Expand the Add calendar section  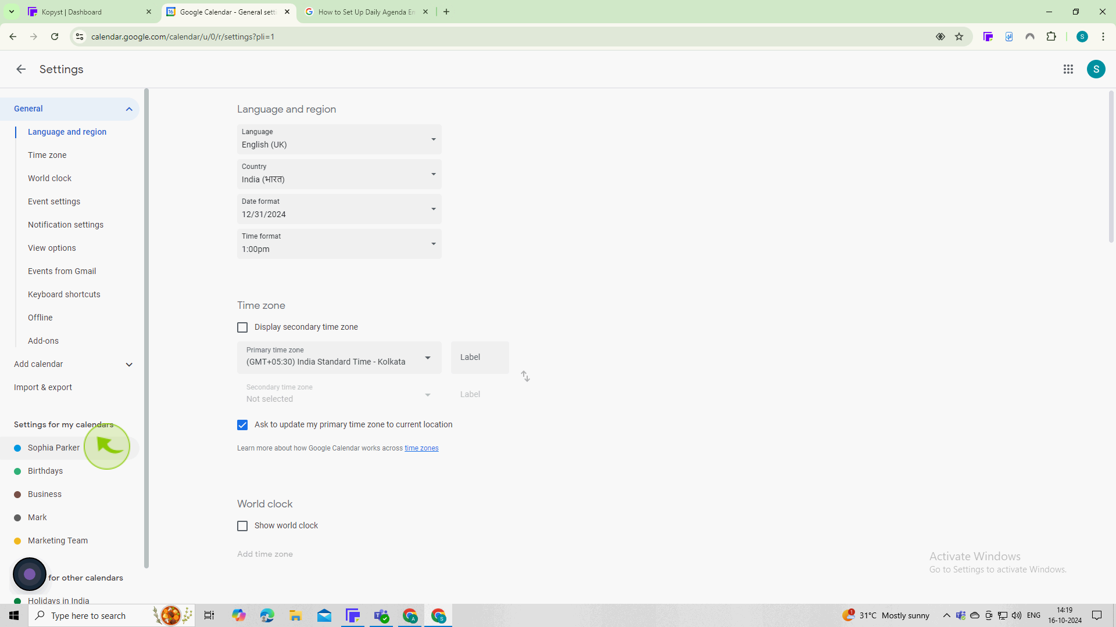(129, 365)
